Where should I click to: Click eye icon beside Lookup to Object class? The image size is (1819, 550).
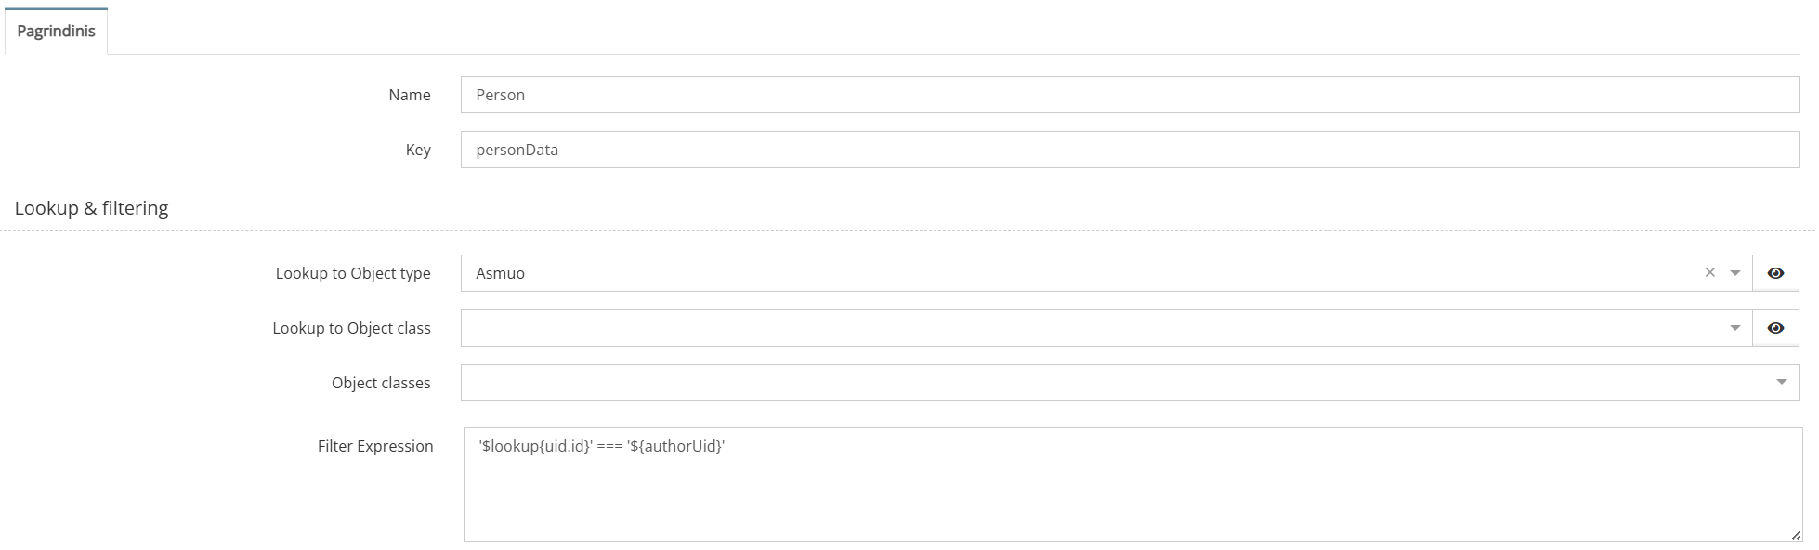point(1775,328)
